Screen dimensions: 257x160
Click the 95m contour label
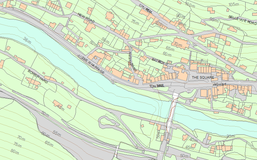[x=214, y=20]
